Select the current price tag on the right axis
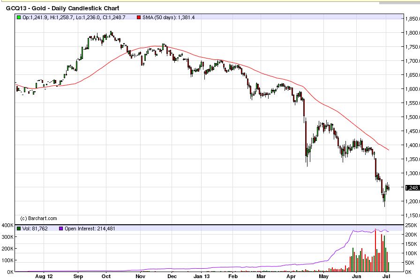 coord(412,188)
